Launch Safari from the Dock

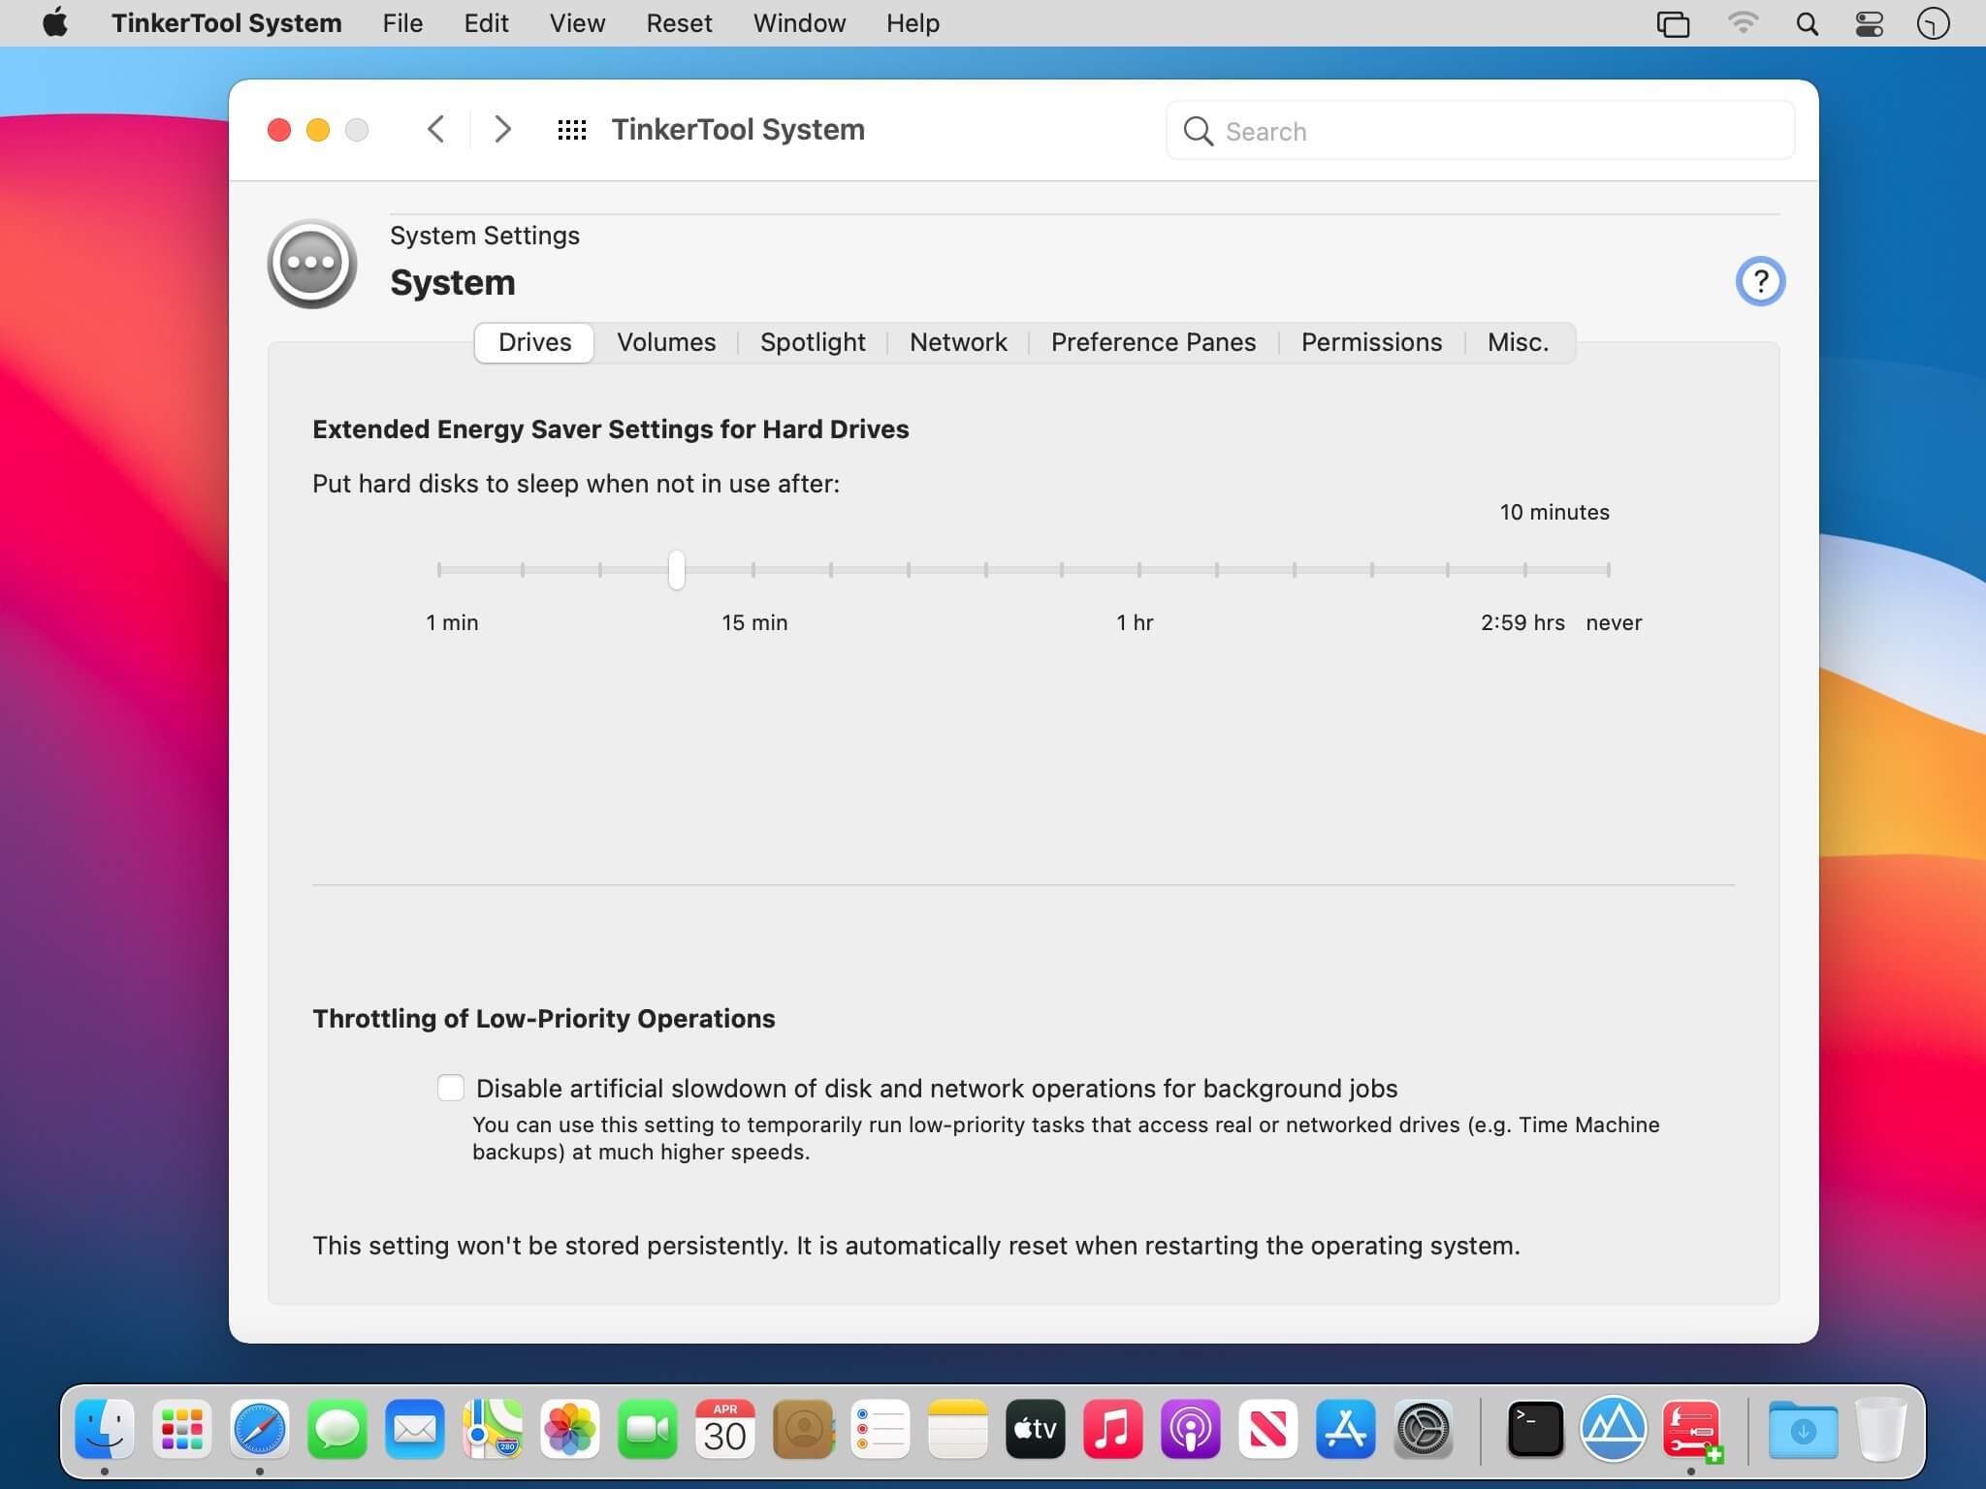[260, 1429]
